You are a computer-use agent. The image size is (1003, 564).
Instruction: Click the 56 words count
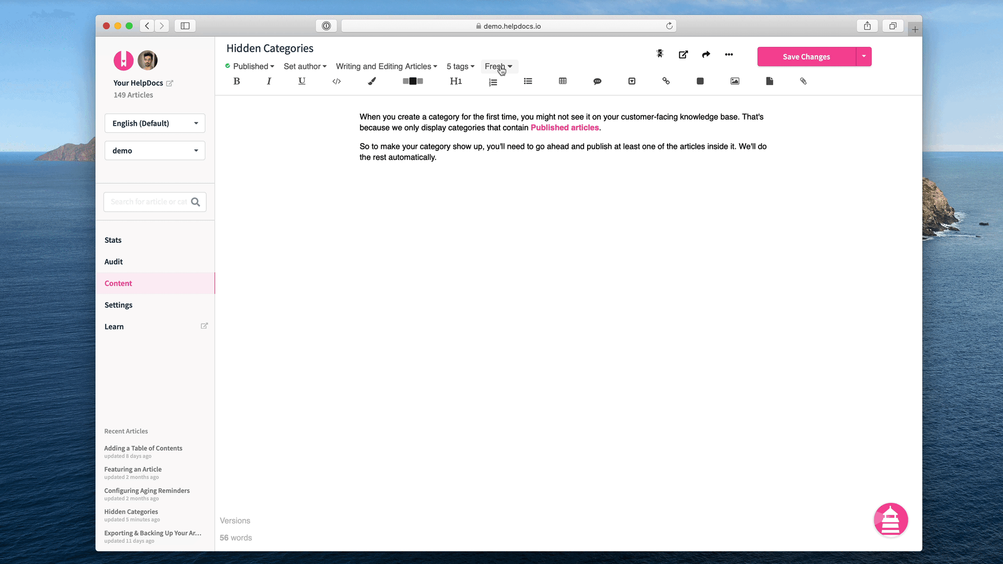[x=236, y=538]
